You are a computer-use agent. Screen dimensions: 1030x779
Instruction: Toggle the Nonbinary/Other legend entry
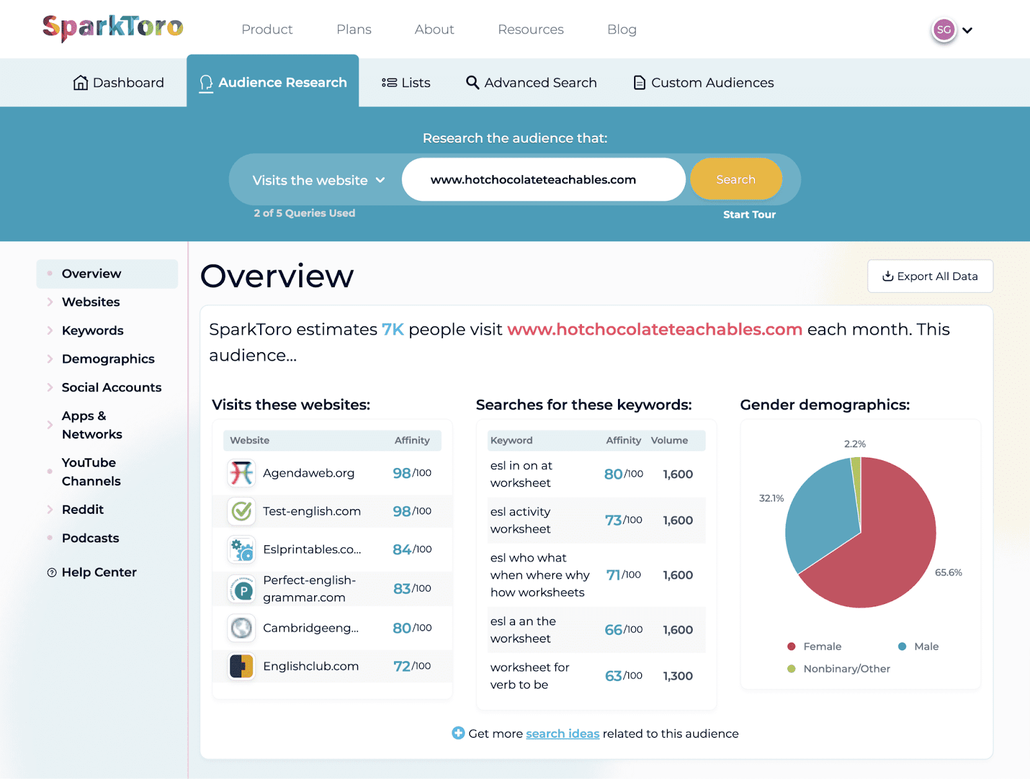(839, 669)
